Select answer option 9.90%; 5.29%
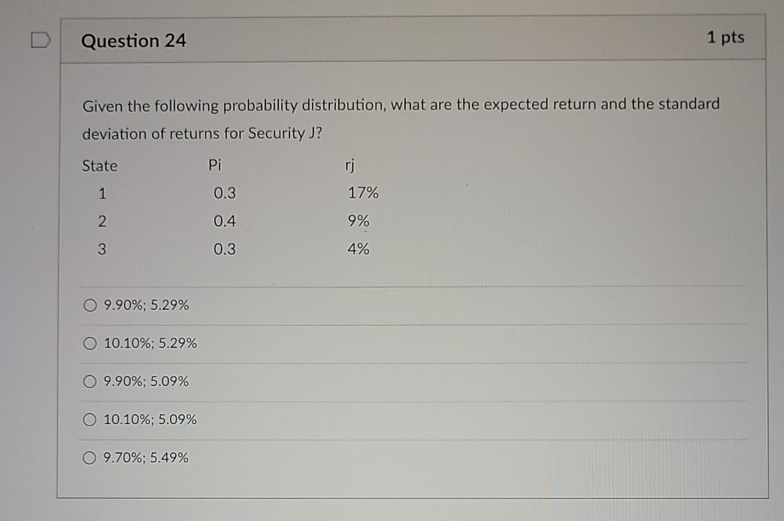This screenshot has height=521, width=784. pos(89,305)
